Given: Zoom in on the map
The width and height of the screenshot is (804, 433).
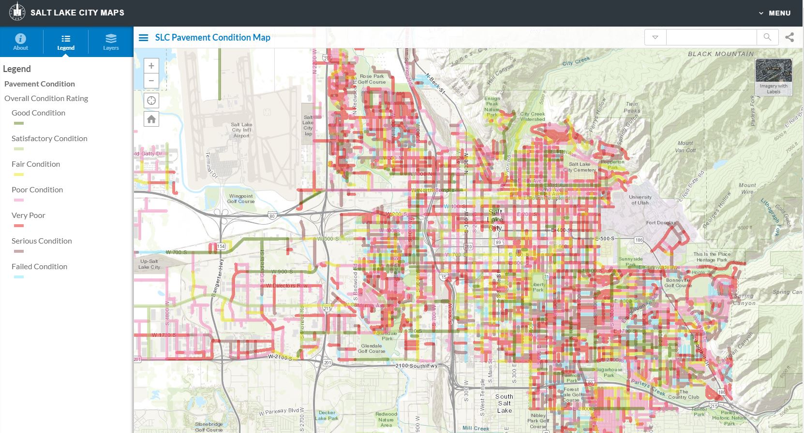Looking at the screenshot, I should click(x=151, y=66).
